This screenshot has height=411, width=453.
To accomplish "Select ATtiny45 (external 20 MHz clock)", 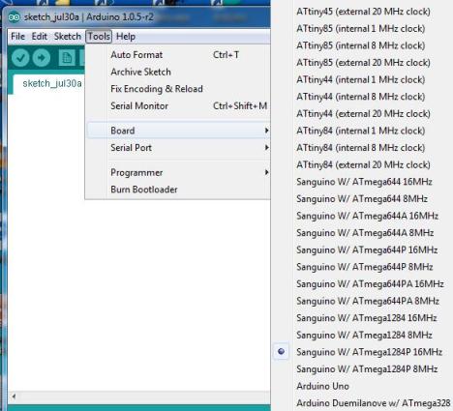I will pos(362,12).
